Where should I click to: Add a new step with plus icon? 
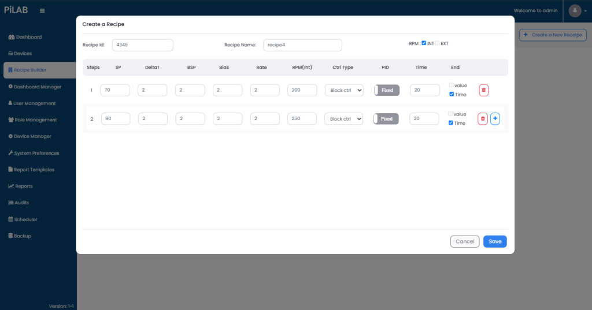tap(495, 119)
